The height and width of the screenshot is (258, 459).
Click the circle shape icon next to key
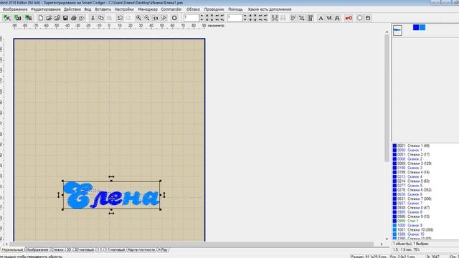(359, 18)
